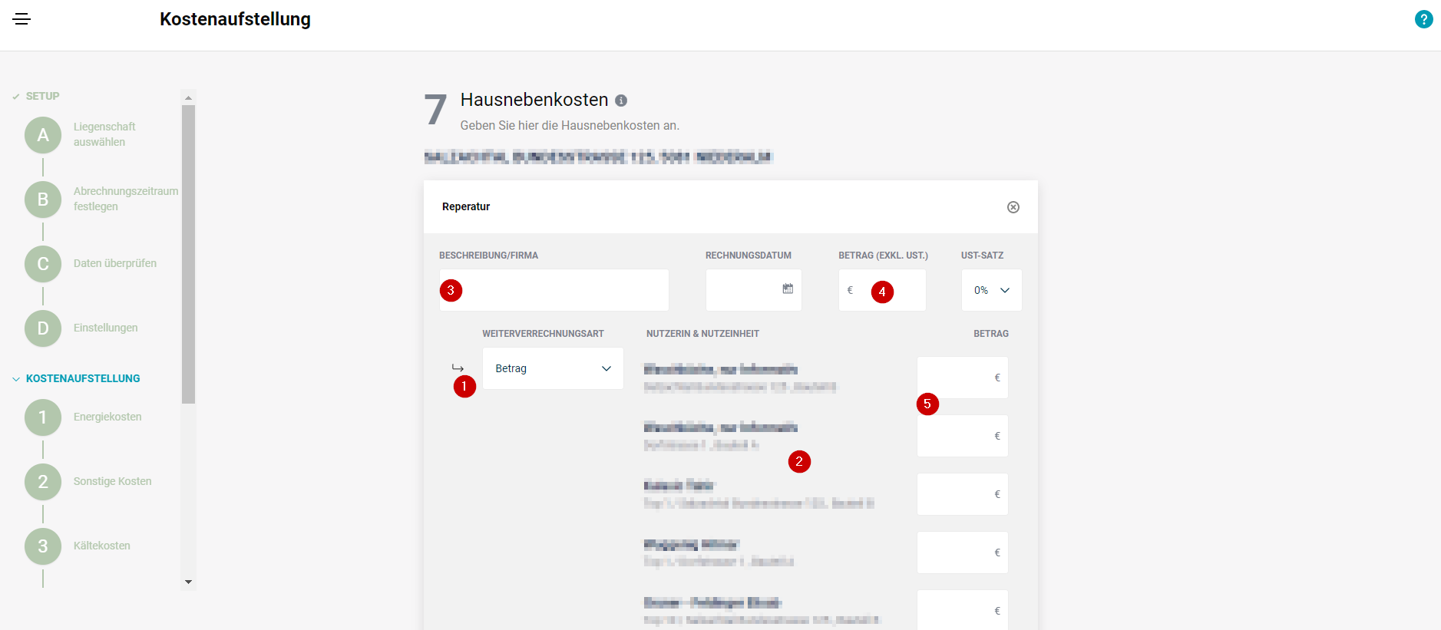1441x630 pixels.
Task: Click the step A Liegenschaft circle icon
Action: point(43,135)
